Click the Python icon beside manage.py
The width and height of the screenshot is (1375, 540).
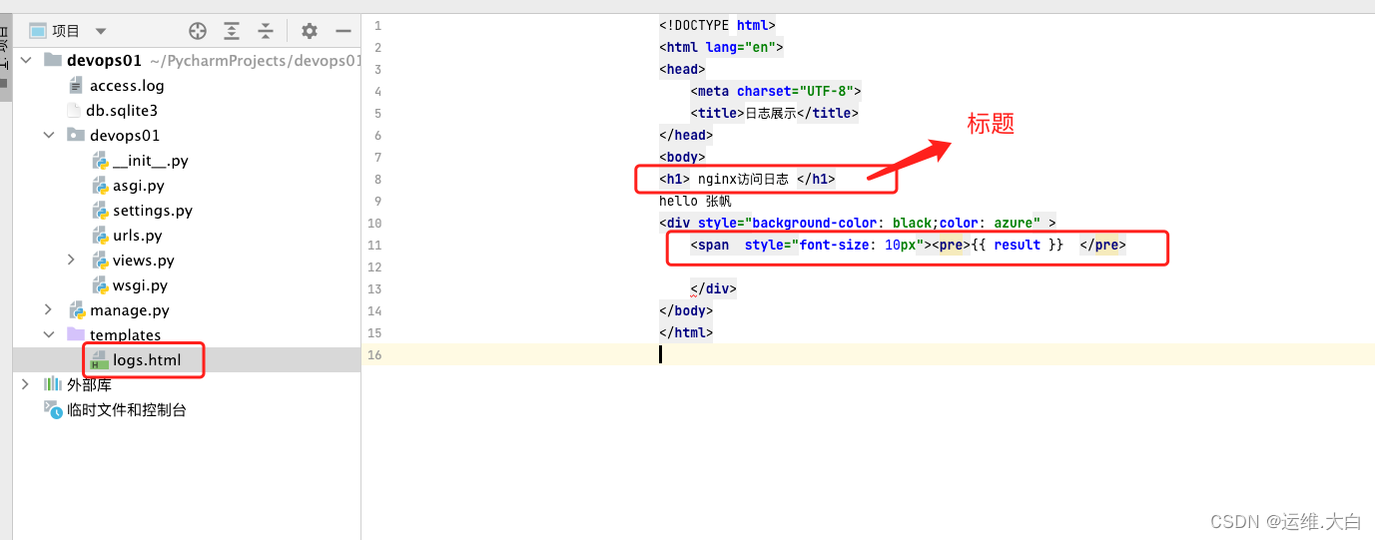click(x=77, y=310)
